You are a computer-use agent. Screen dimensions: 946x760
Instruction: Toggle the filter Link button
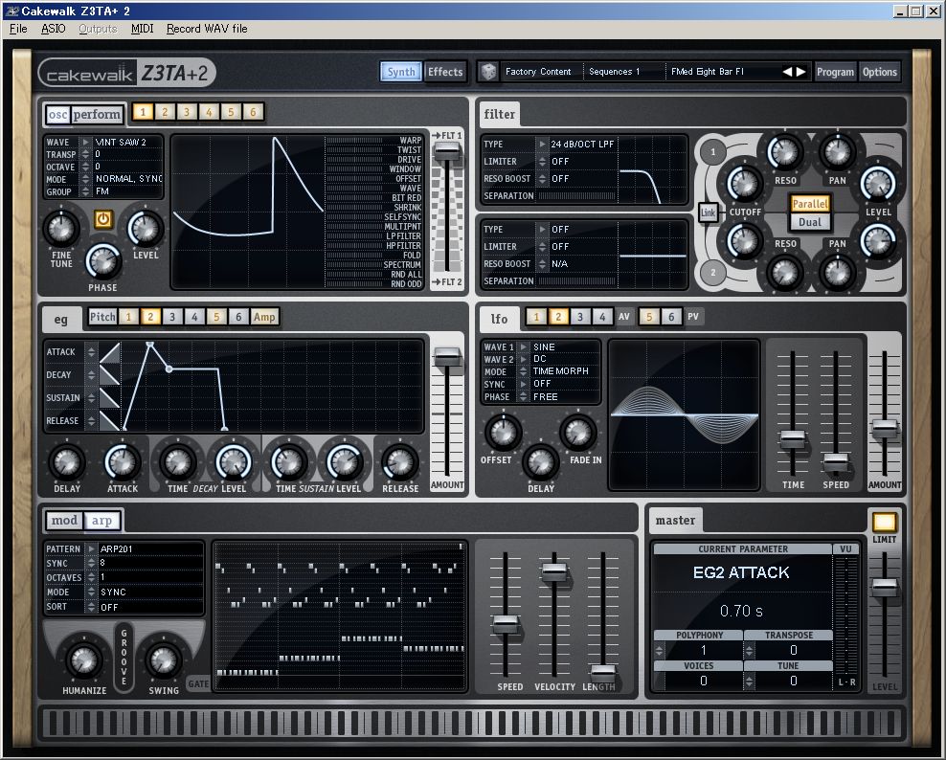(x=708, y=212)
